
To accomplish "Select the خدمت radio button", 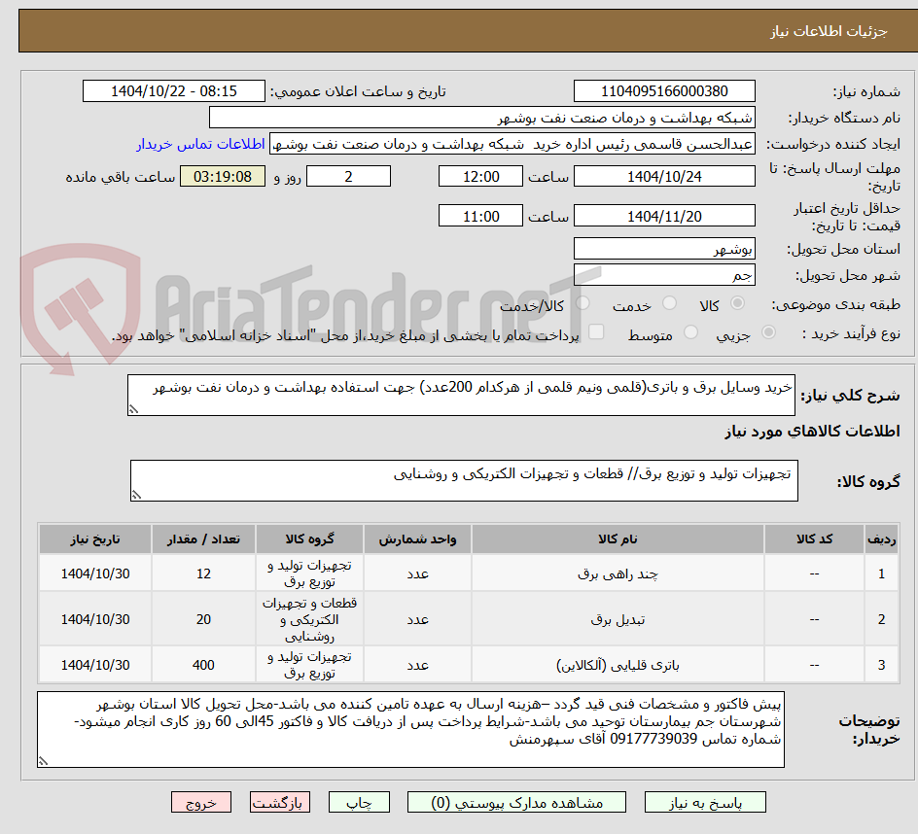I will point(669,303).
